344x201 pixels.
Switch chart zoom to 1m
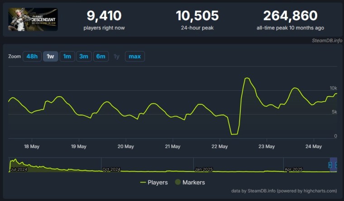(67, 56)
